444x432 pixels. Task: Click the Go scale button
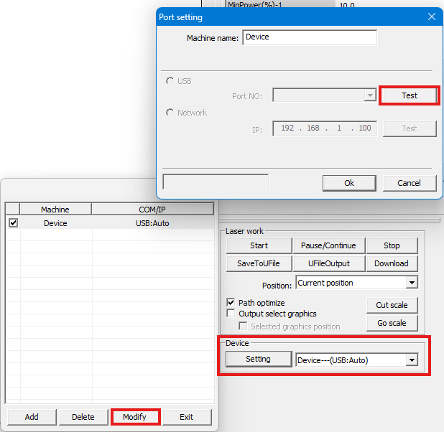(392, 323)
